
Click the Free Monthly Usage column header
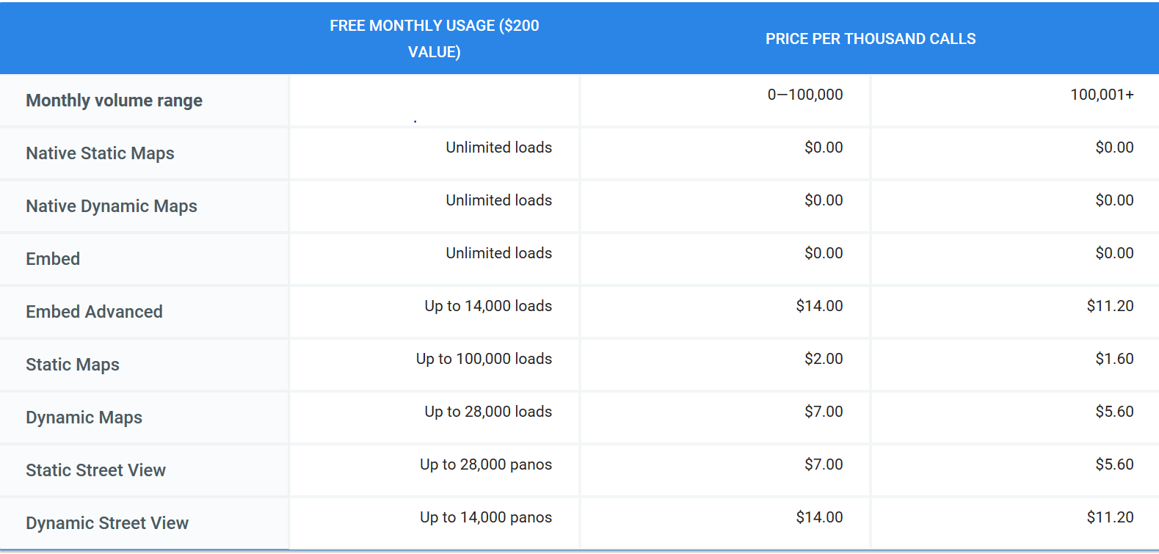coord(434,38)
